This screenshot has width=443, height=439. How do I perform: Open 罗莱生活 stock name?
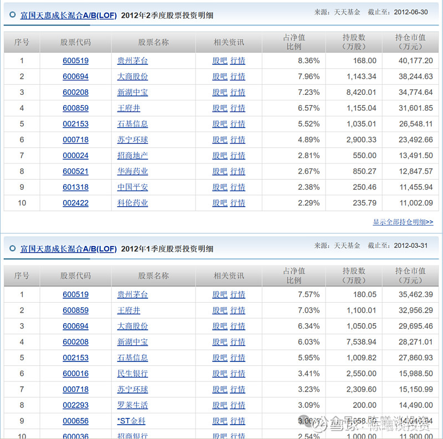click(x=132, y=406)
